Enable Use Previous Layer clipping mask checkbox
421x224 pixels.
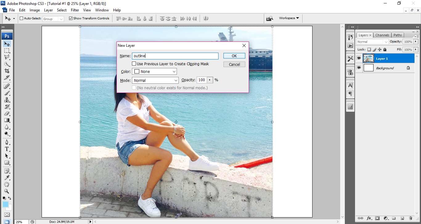134,64
